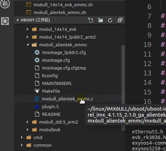This screenshot has height=151, width=166.
Task: Click file icon of MAINTAINERS
Action: pos(37,83)
